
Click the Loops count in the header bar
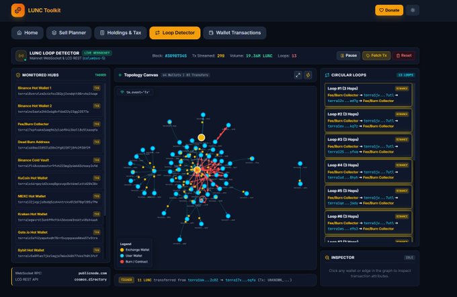point(294,56)
